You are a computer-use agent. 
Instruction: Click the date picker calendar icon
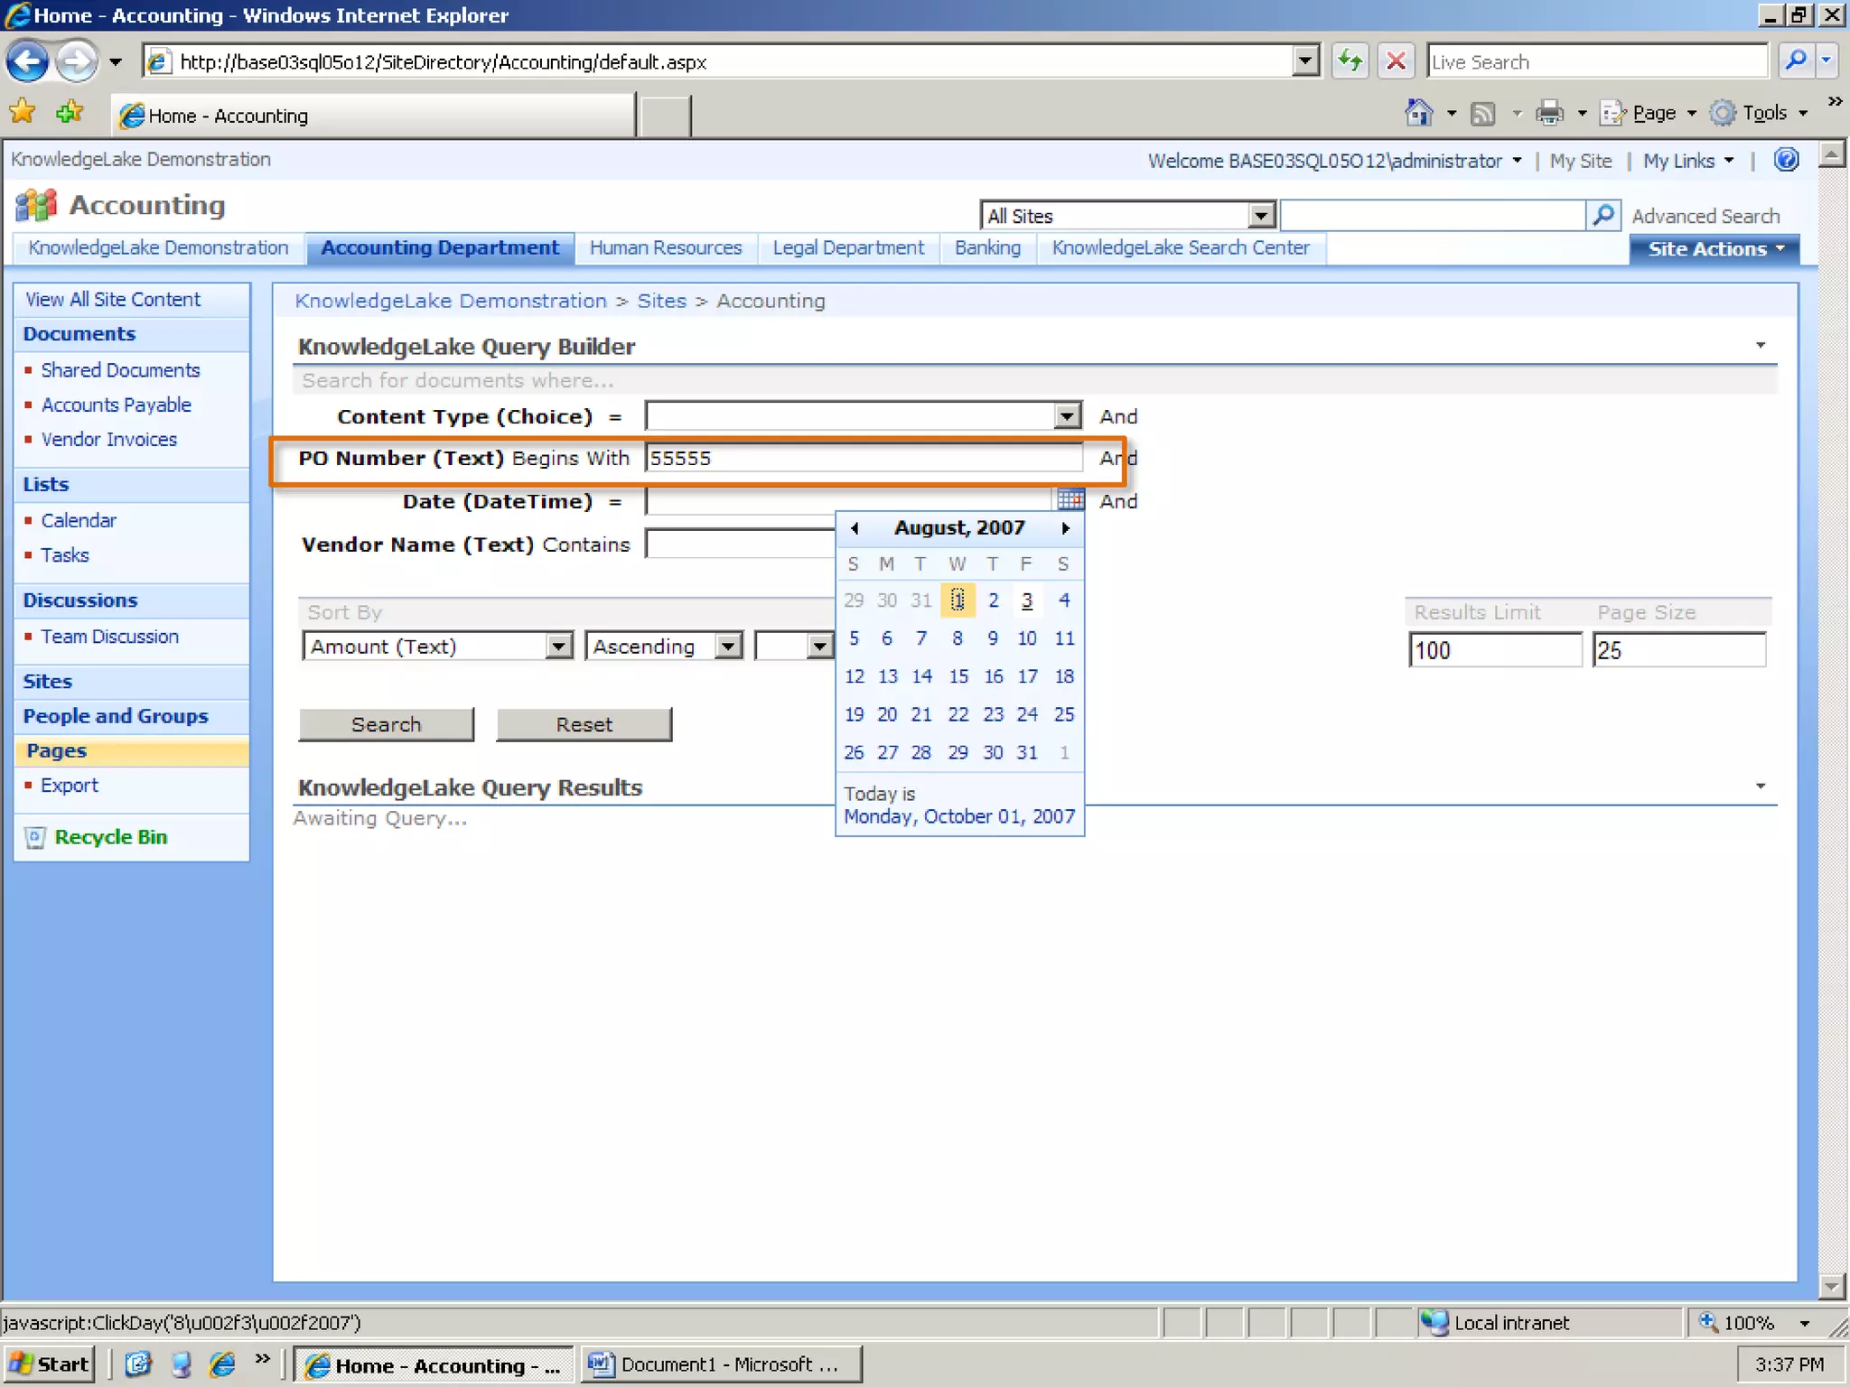point(1070,499)
